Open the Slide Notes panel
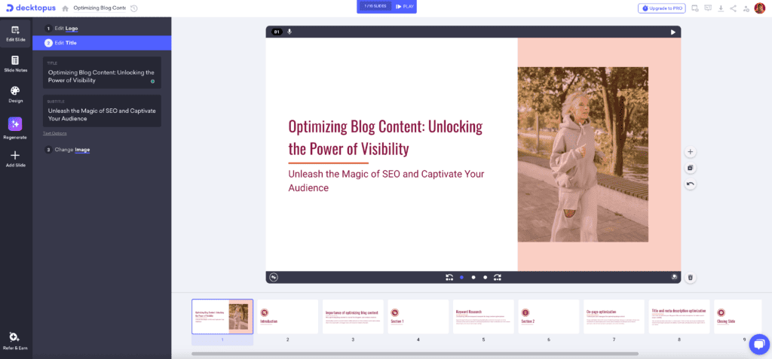The width and height of the screenshot is (772, 359). click(x=15, y=63)
